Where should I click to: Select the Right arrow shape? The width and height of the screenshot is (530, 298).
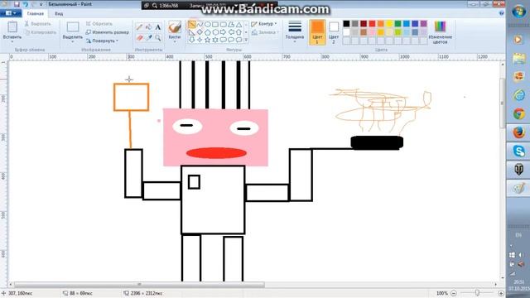(x=223, y=32)
